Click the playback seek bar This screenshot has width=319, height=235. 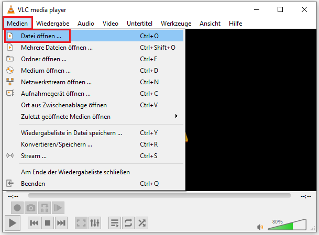click(x=159, y=196)
